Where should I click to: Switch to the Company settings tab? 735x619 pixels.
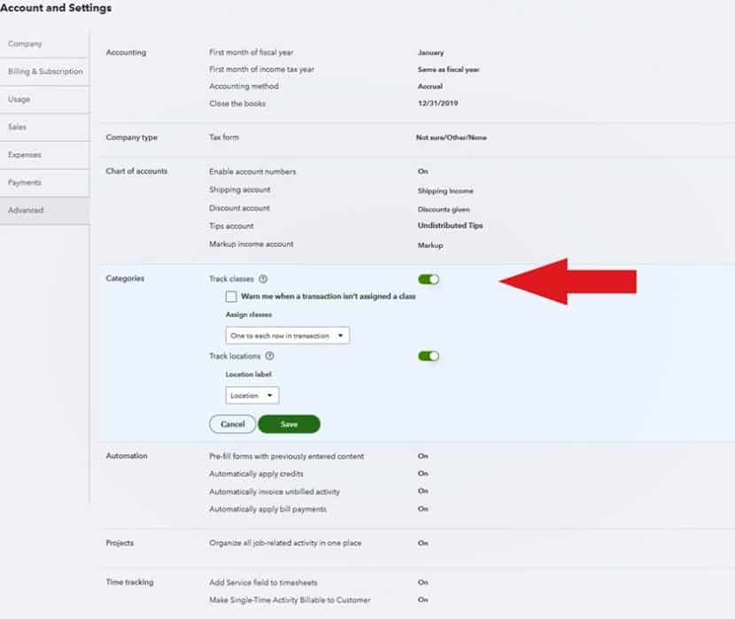(25, 43)
